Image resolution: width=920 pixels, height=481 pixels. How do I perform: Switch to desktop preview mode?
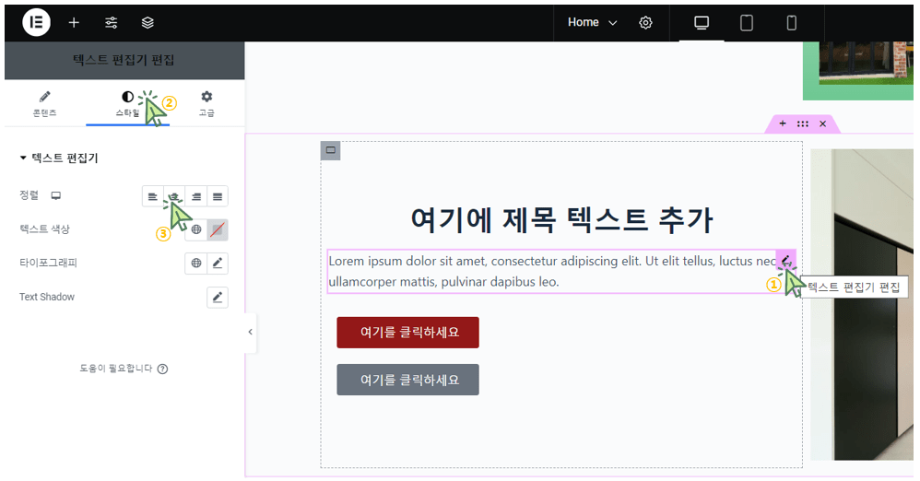(x=702, y=22)
